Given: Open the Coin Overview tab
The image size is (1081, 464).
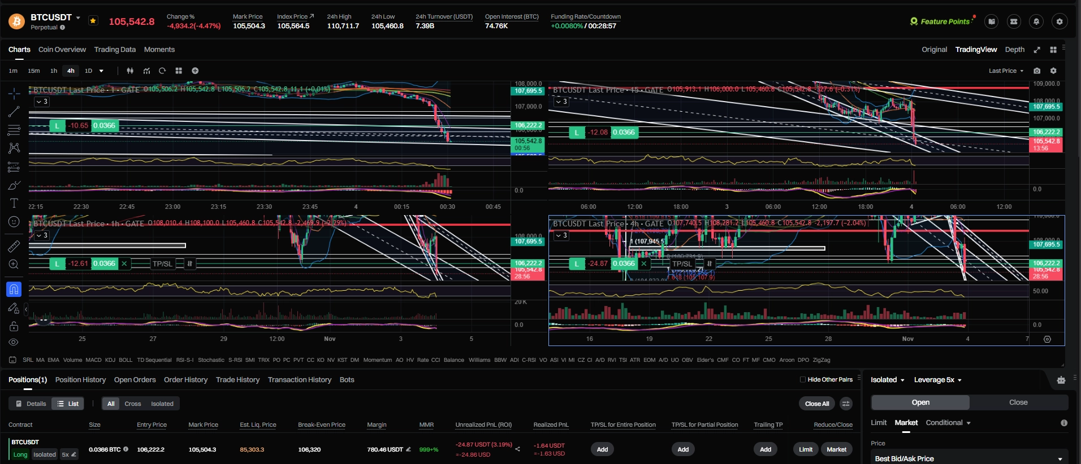Looking at the screenshot, I should [62, 50].
